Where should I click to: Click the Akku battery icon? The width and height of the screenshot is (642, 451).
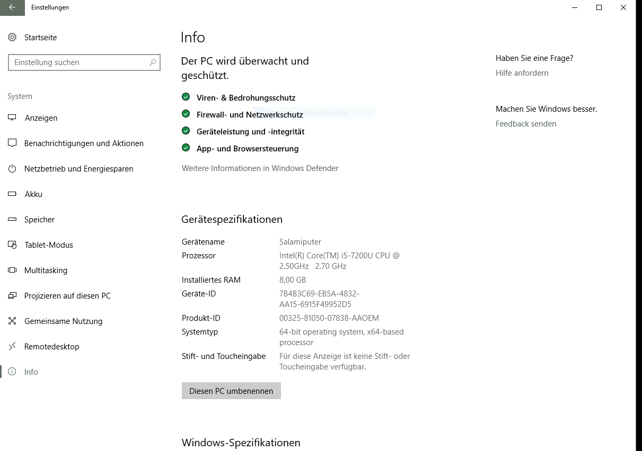click(x=12, y=194)
